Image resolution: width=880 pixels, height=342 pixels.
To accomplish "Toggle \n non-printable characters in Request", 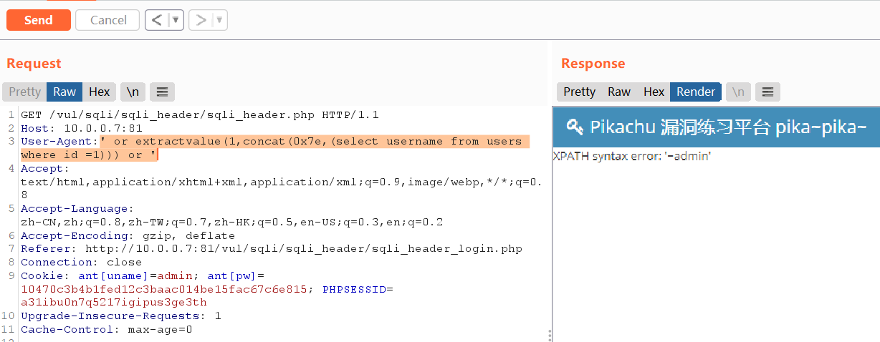I will 133,92.
